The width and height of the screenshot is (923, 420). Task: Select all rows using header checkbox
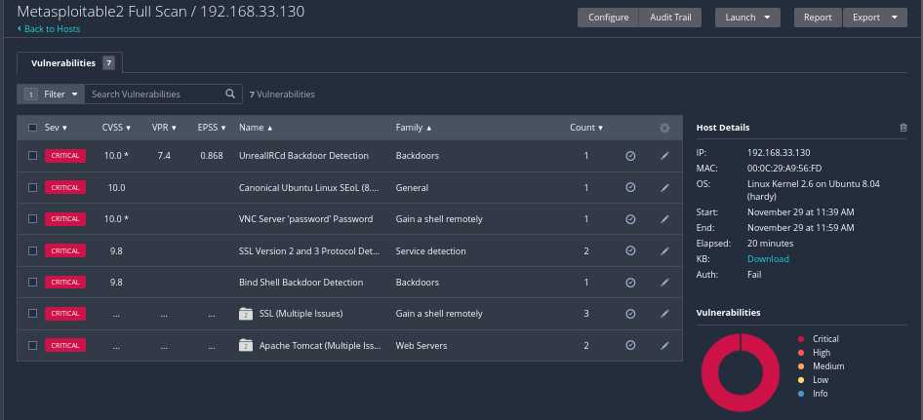coord(32,128)
